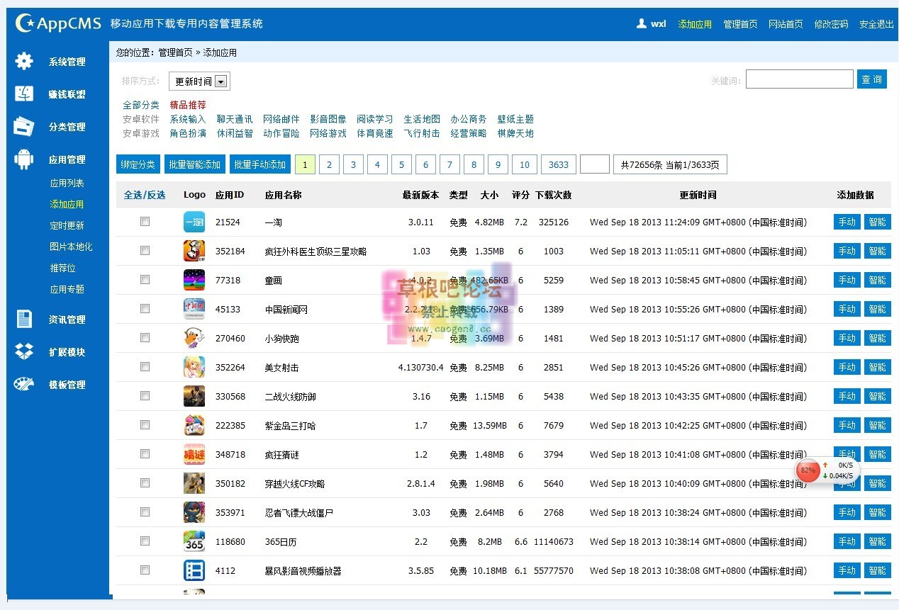Open the 模板管理 palette icon
The height and width of the screenshot is (610, 899).
click(24, 385)
